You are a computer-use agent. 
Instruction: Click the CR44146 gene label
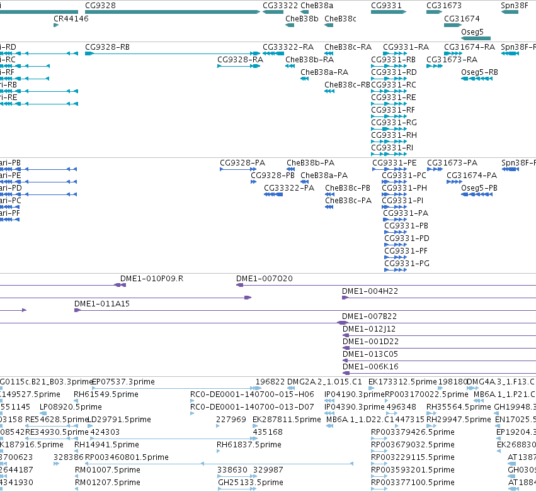click(x=71, y=19)
